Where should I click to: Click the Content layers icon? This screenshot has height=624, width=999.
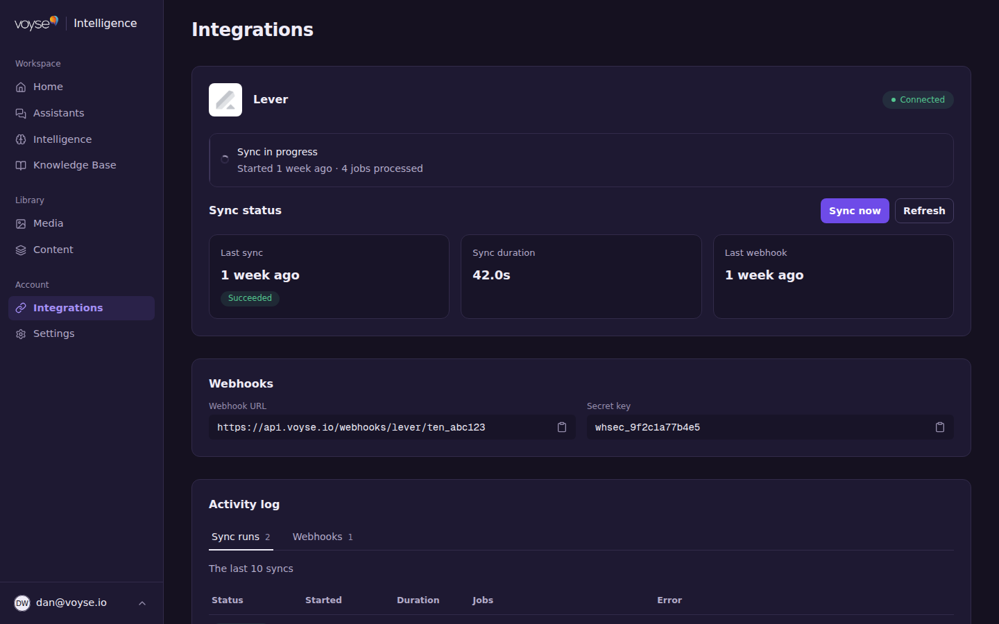tap(21, 250)
